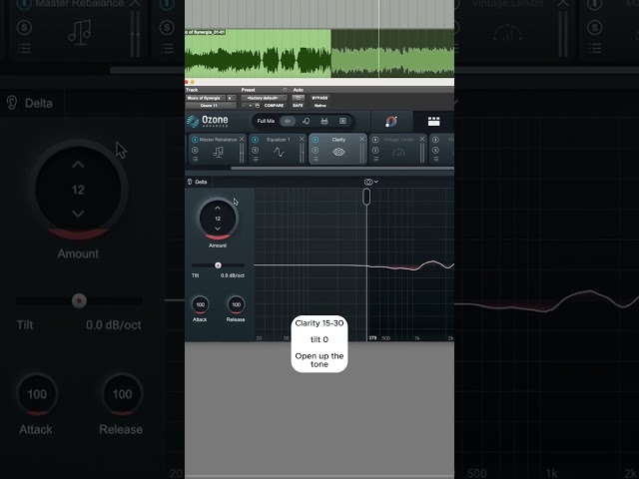The image size is (639, 479).
Task: Solo the Equalizer 1 module
Action: 256,151
